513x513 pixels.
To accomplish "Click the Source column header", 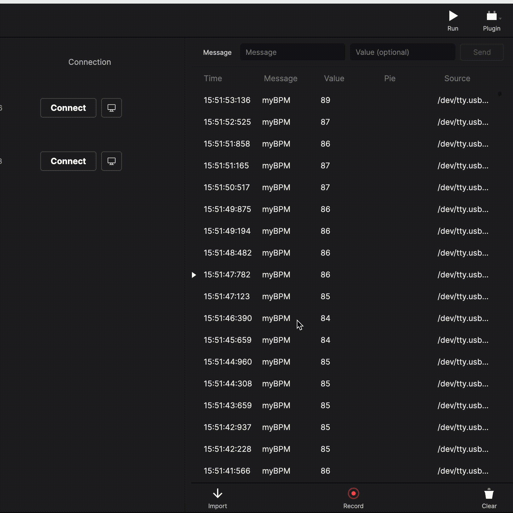I will 457,78.
